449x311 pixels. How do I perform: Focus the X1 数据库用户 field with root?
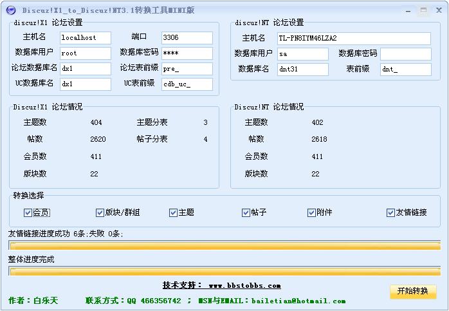[86, 53]
